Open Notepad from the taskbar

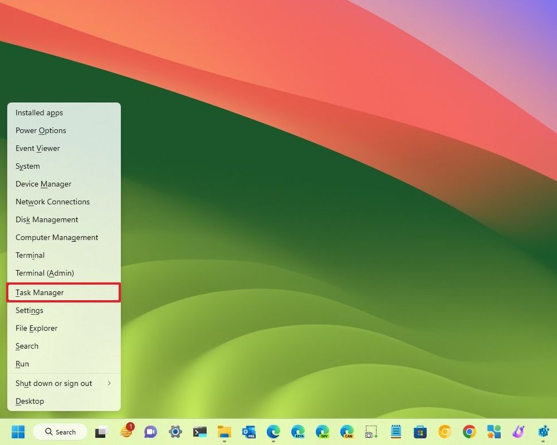click(x=396, y=431)
